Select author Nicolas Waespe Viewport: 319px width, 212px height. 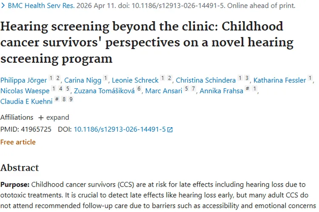25,91
